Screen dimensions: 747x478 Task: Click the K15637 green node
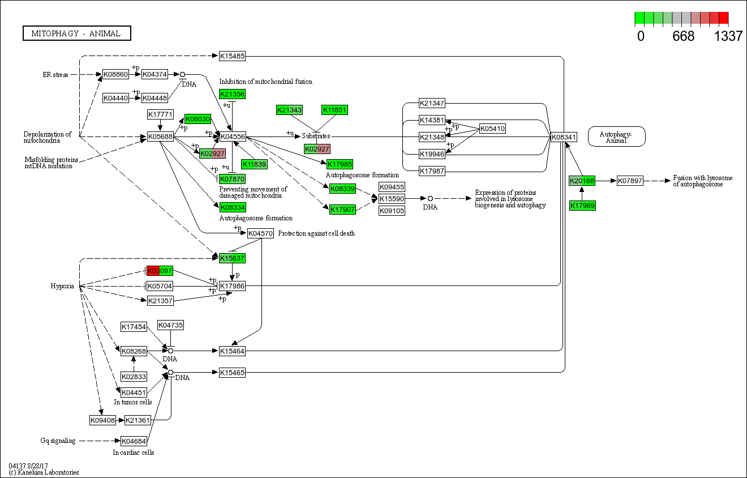click(x=232, y=258)
